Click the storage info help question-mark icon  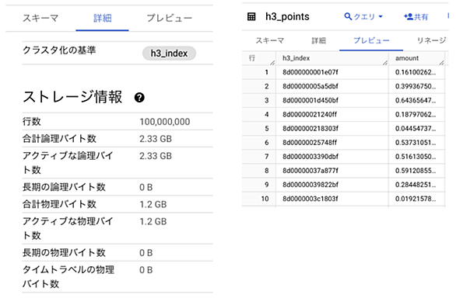point(139,98)
